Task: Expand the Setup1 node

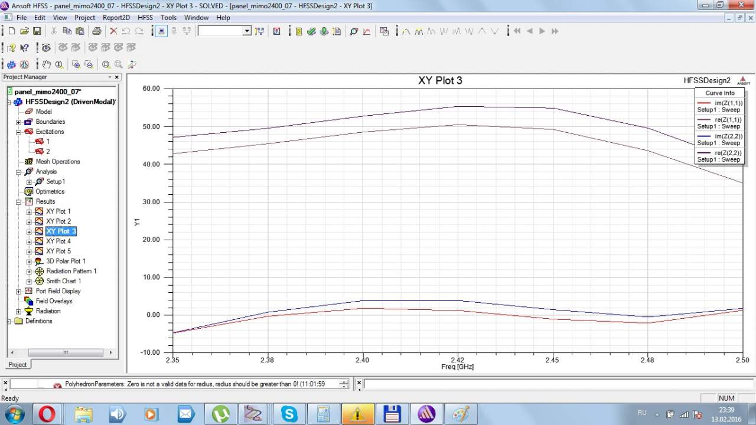Action: pyautogui.click(x=29, y=182)
